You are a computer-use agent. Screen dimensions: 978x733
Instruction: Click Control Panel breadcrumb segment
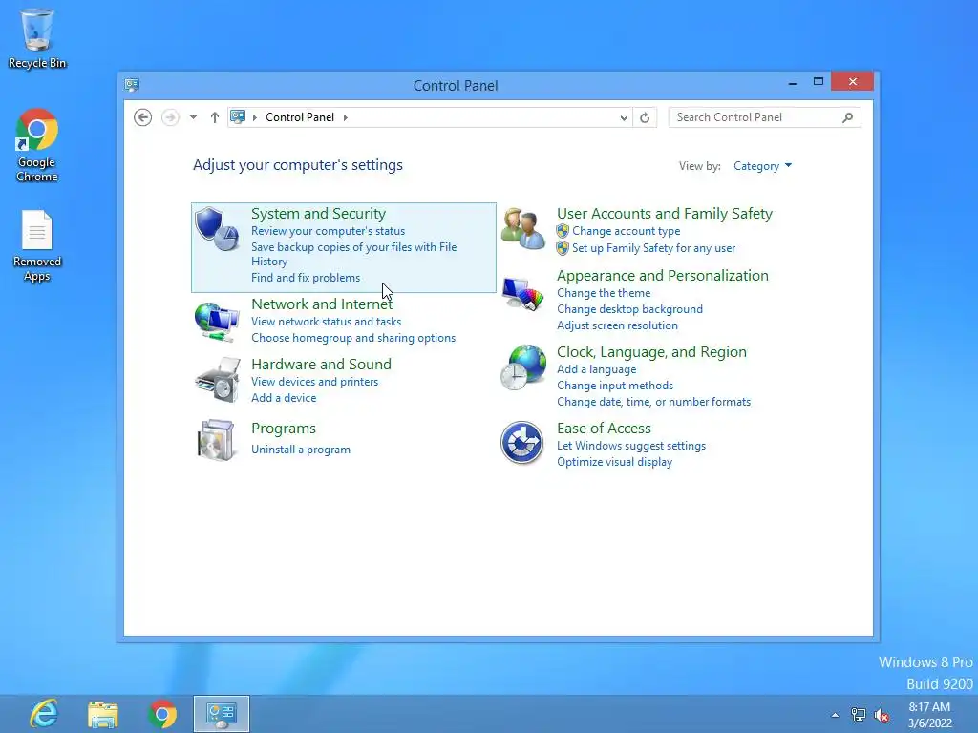point(299,117)
